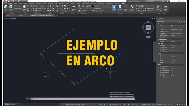Open Layer Properties manager
189x106 pixels.
coord(132,8)
